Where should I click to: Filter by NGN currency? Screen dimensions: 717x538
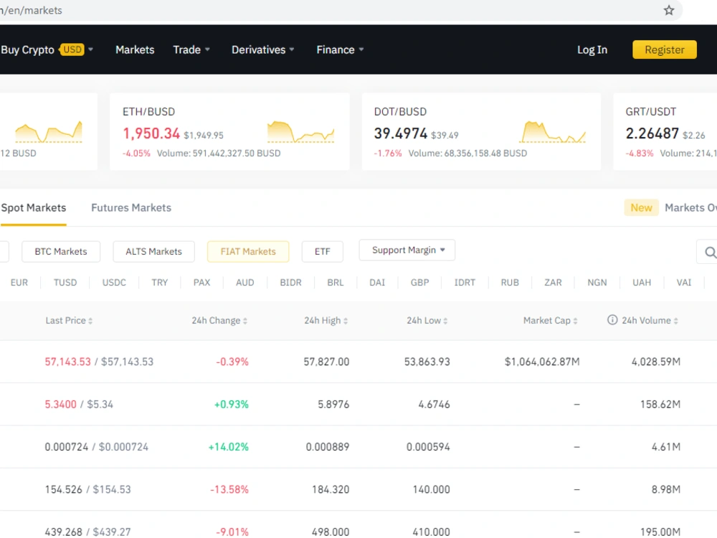pyautogui.click(x=597, y=282)
